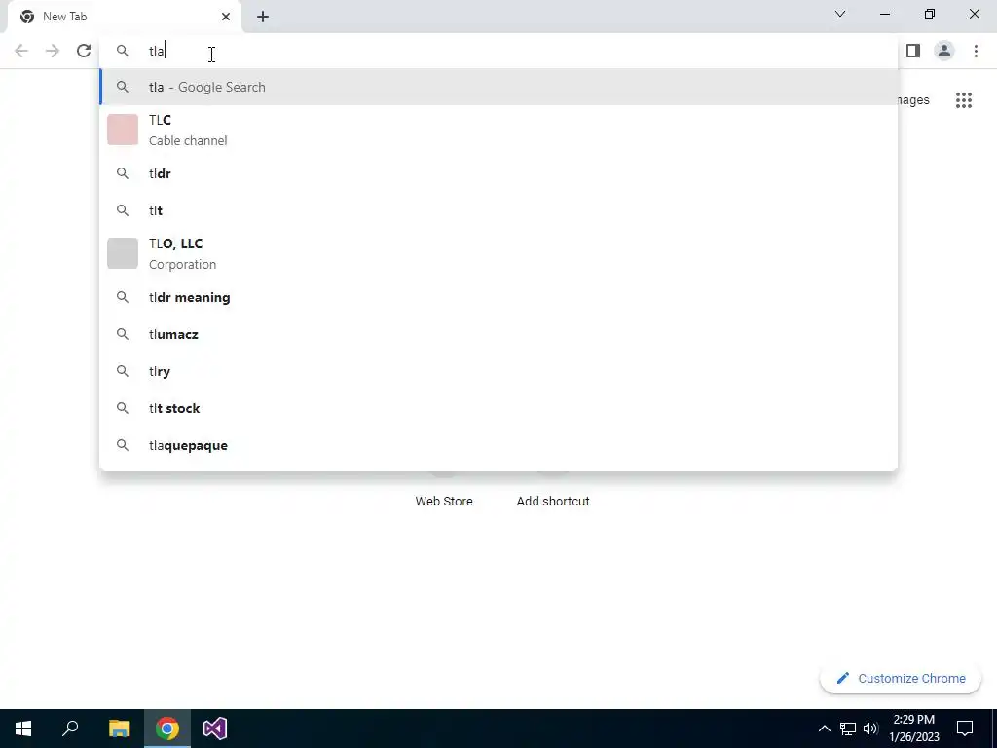Click the search icon in address bar
The image size is (997, 748).
[x=123, y=51]
